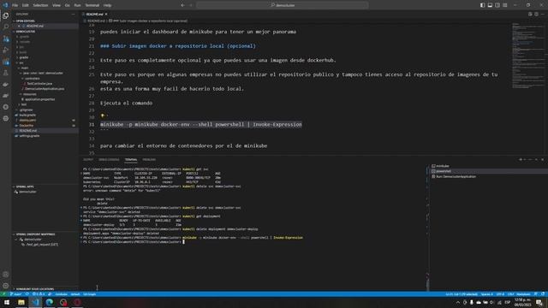Click the command center search box
Screen dimensions: 548x308
283,5
